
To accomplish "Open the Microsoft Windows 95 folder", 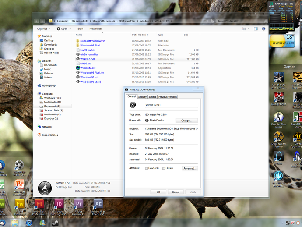I will (x=93, y=41).
